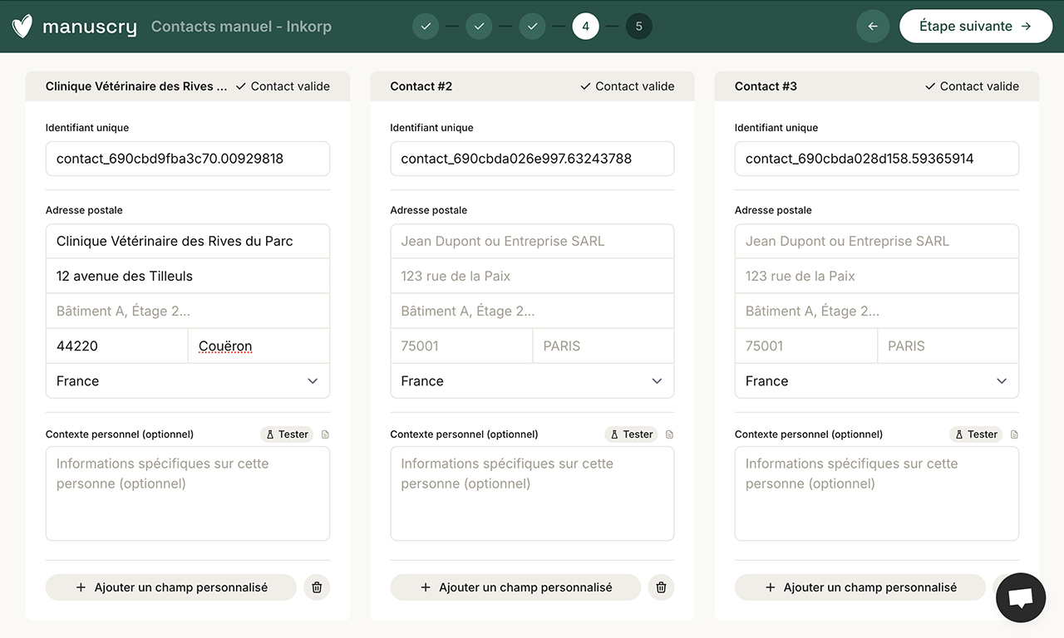Click Ajouter un champ personnalisé under Contact #3
Screen dimensions: 1064x638
click(860, 587)
